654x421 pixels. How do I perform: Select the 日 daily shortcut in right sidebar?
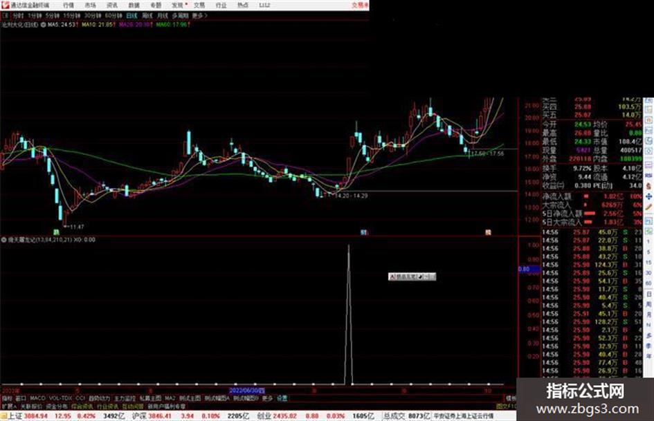pyautogui.click(x=648, y=294)
